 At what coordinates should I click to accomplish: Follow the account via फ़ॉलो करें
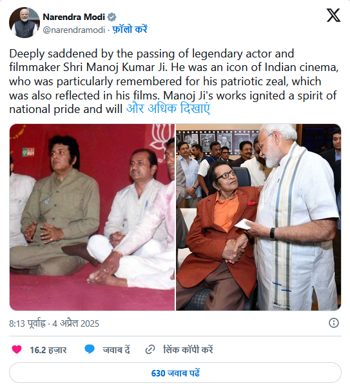tap(130, 30)
